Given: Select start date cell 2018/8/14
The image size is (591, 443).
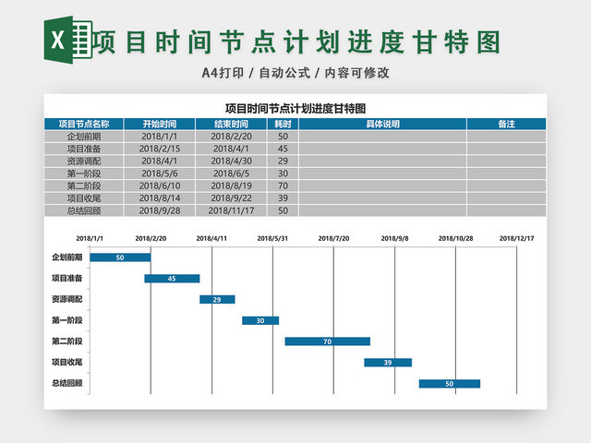Looking at the screenshot, I should coord(160,198).
